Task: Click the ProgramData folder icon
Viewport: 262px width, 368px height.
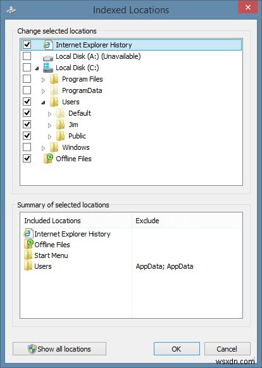Action: 54,90
